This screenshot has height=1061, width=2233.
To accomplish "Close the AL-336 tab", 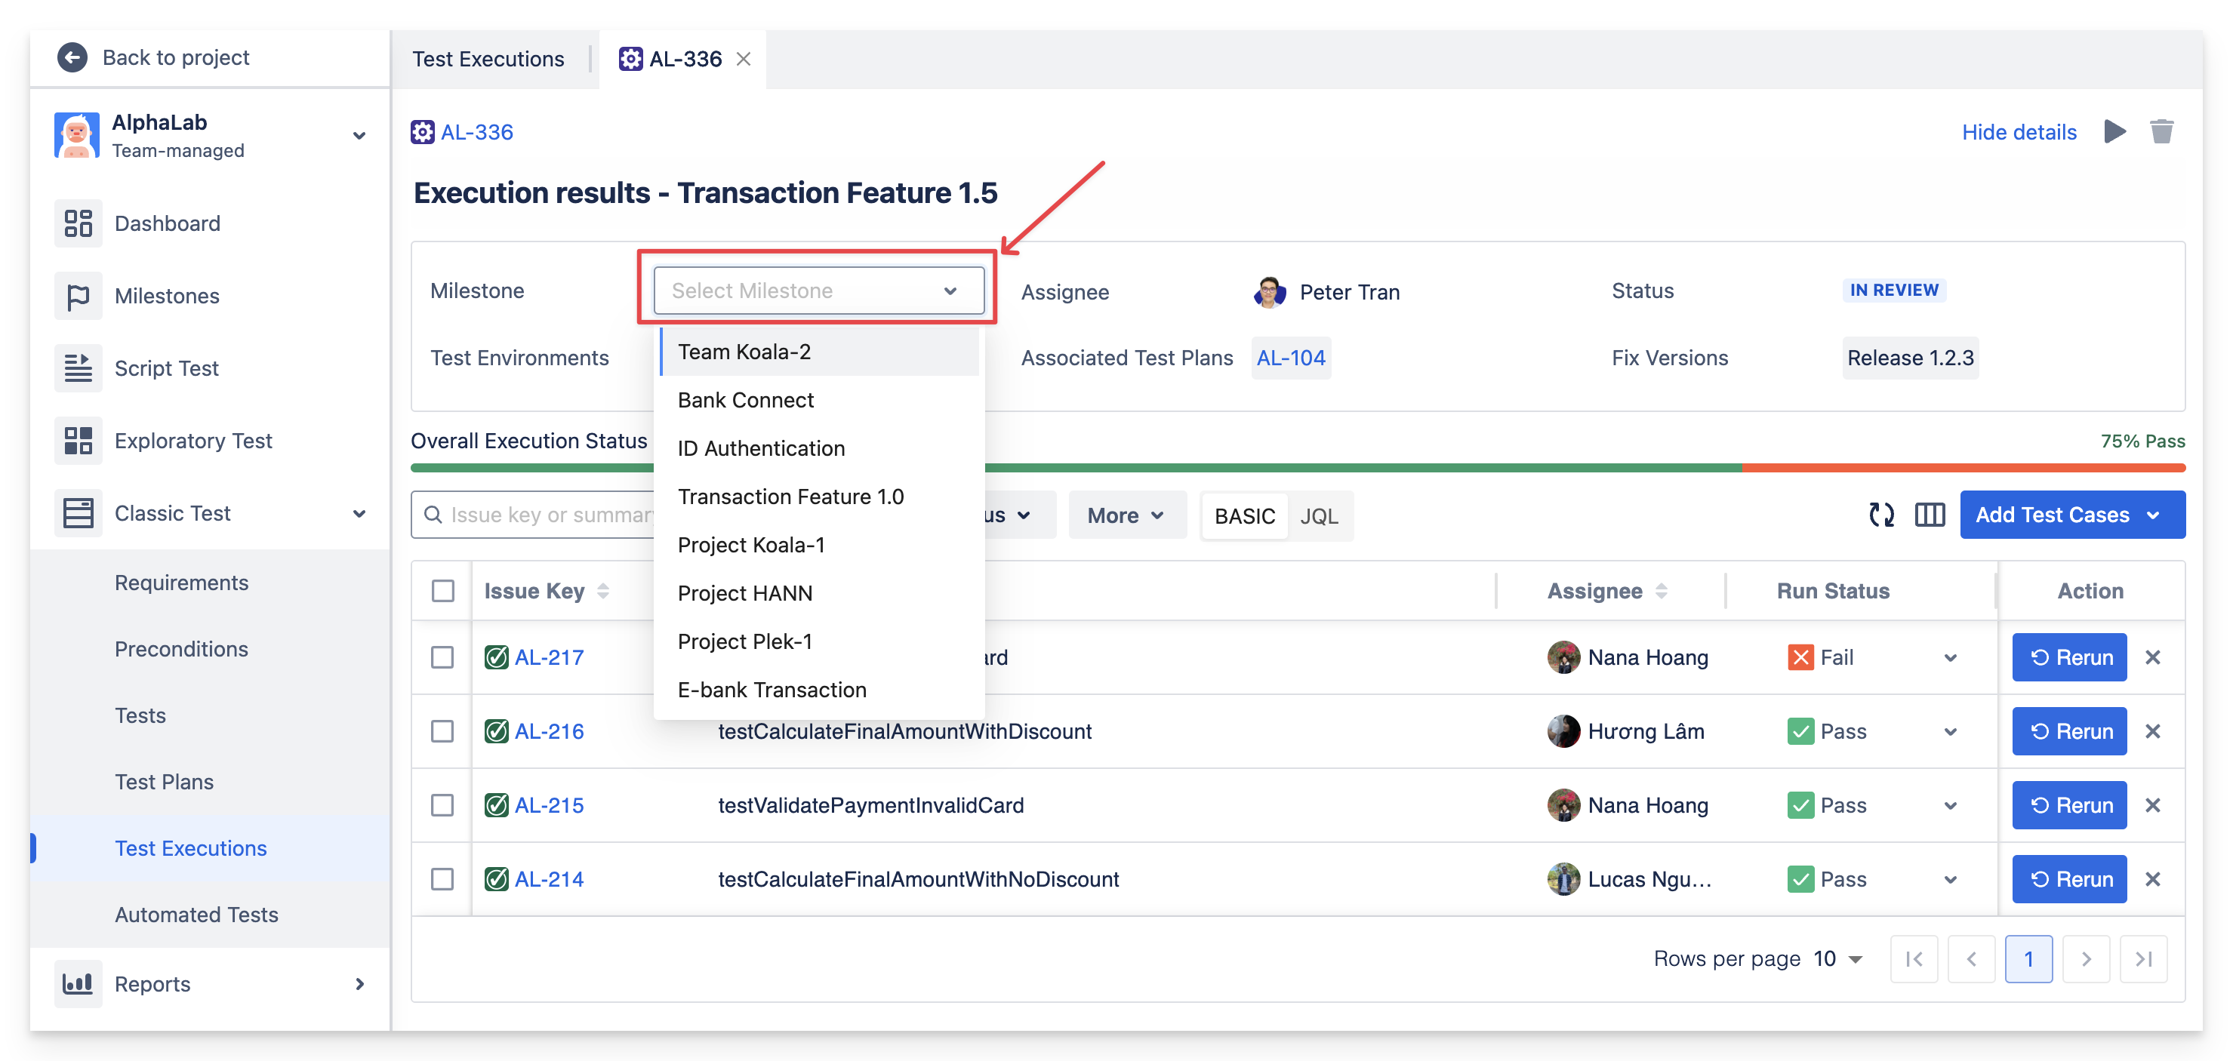I will pos(744,59).
